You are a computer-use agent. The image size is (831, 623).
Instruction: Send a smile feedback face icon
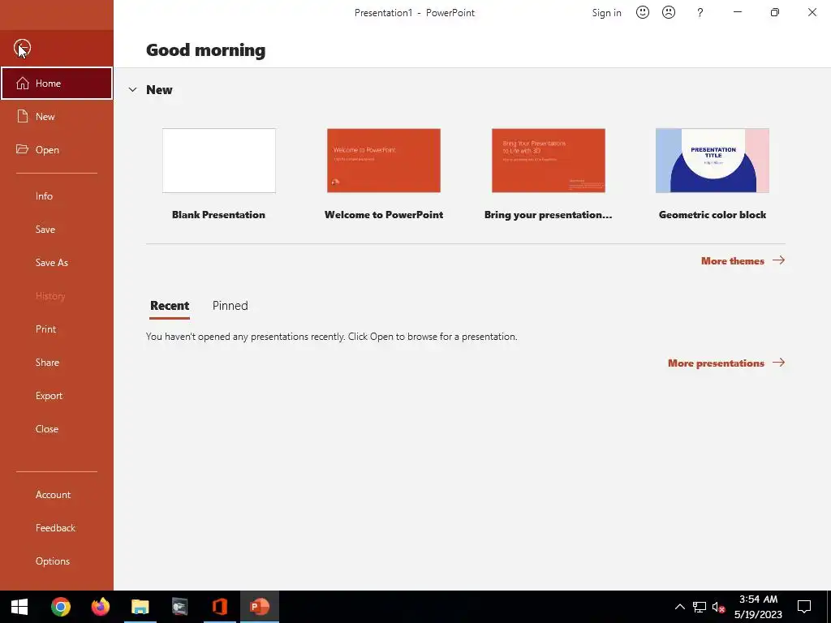[643, 12]
